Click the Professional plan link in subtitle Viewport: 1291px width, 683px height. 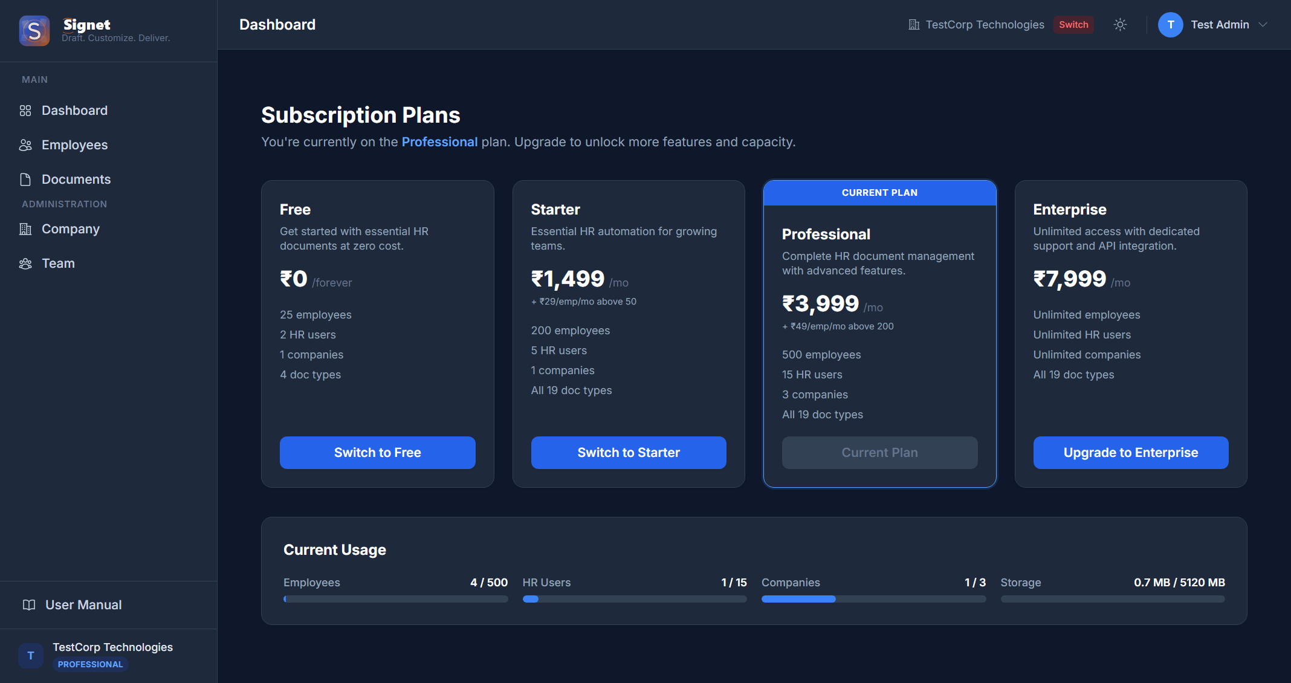(439, 142)
